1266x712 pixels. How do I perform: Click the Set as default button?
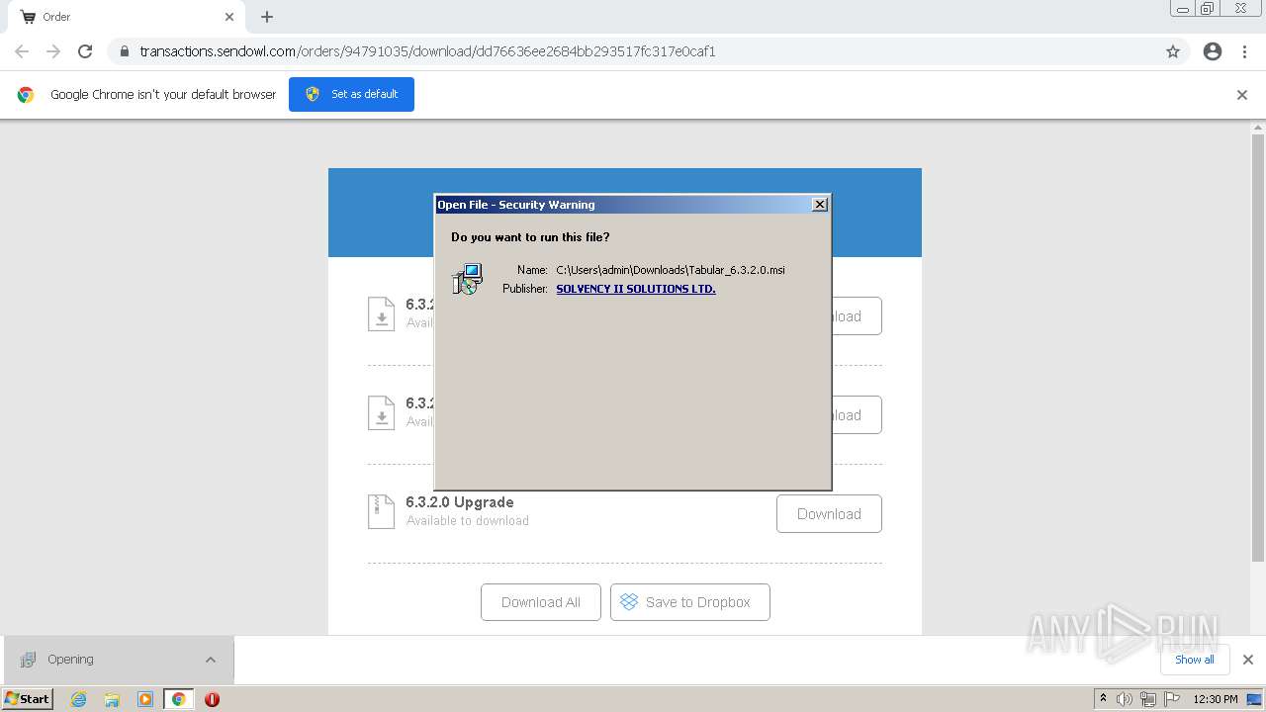click(x=351, y=94)
